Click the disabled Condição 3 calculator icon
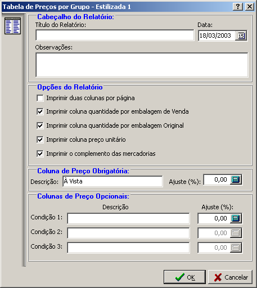The width and height of the screenshot is (257, 288). (236, 247)
